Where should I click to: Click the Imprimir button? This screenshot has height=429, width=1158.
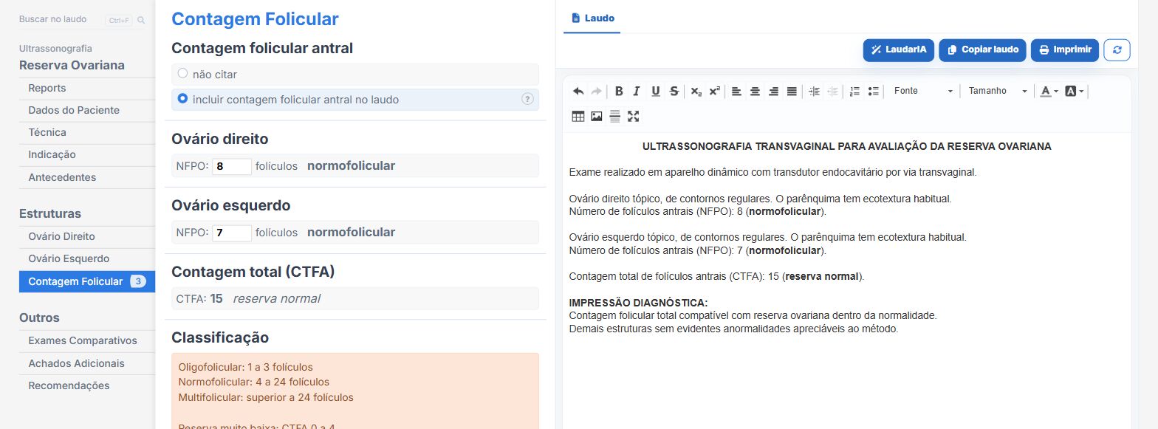(1065, 49)
